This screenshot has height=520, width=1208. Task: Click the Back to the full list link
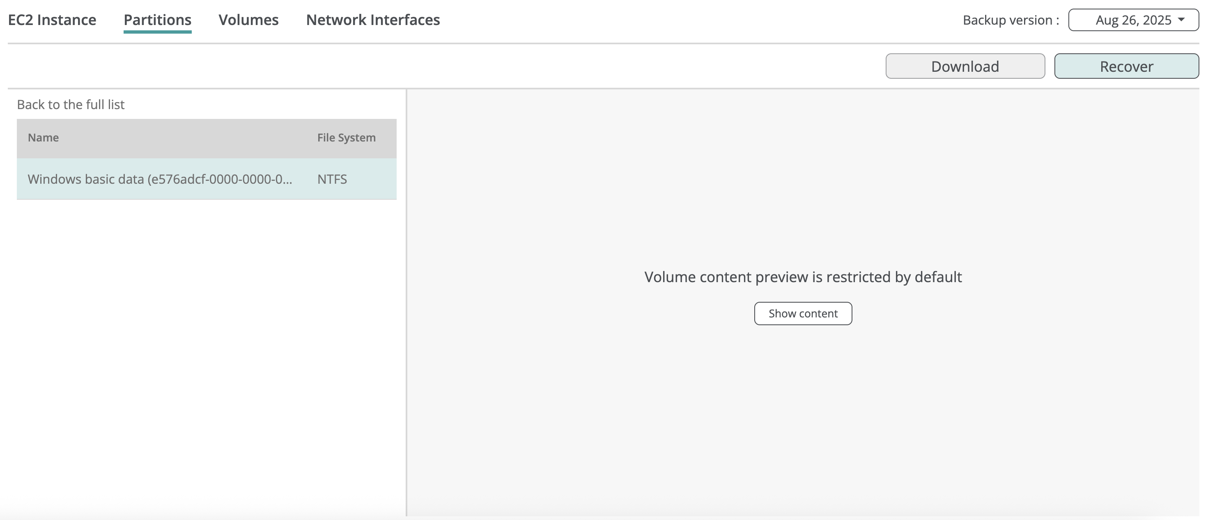71,105
